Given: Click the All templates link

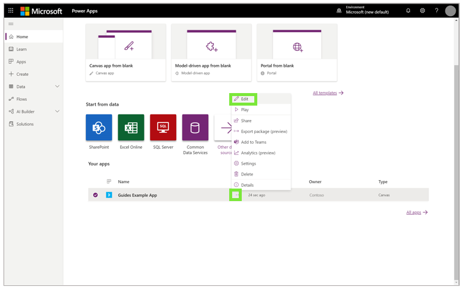Looking at the screenshot, I should point(328,93).
